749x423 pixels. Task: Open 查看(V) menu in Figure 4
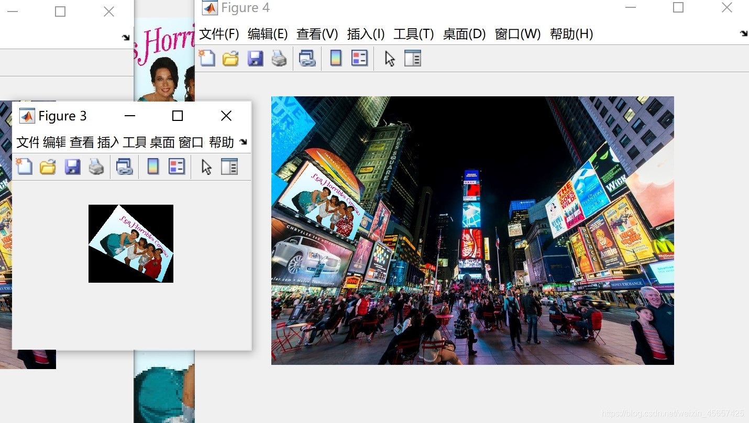click(317, 34)
